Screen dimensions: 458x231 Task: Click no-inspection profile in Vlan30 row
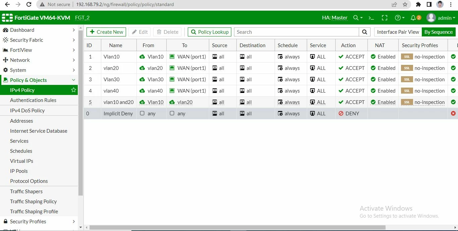[430, 80]
